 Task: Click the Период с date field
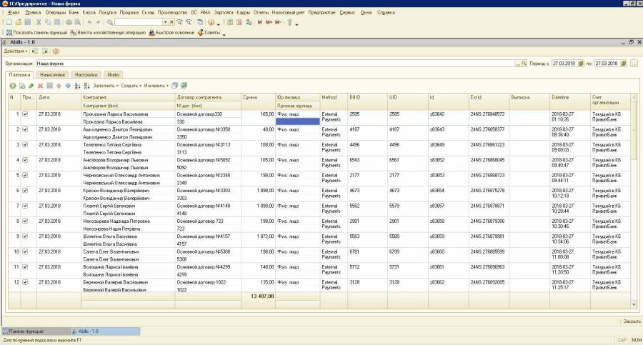tap(564, 64)
